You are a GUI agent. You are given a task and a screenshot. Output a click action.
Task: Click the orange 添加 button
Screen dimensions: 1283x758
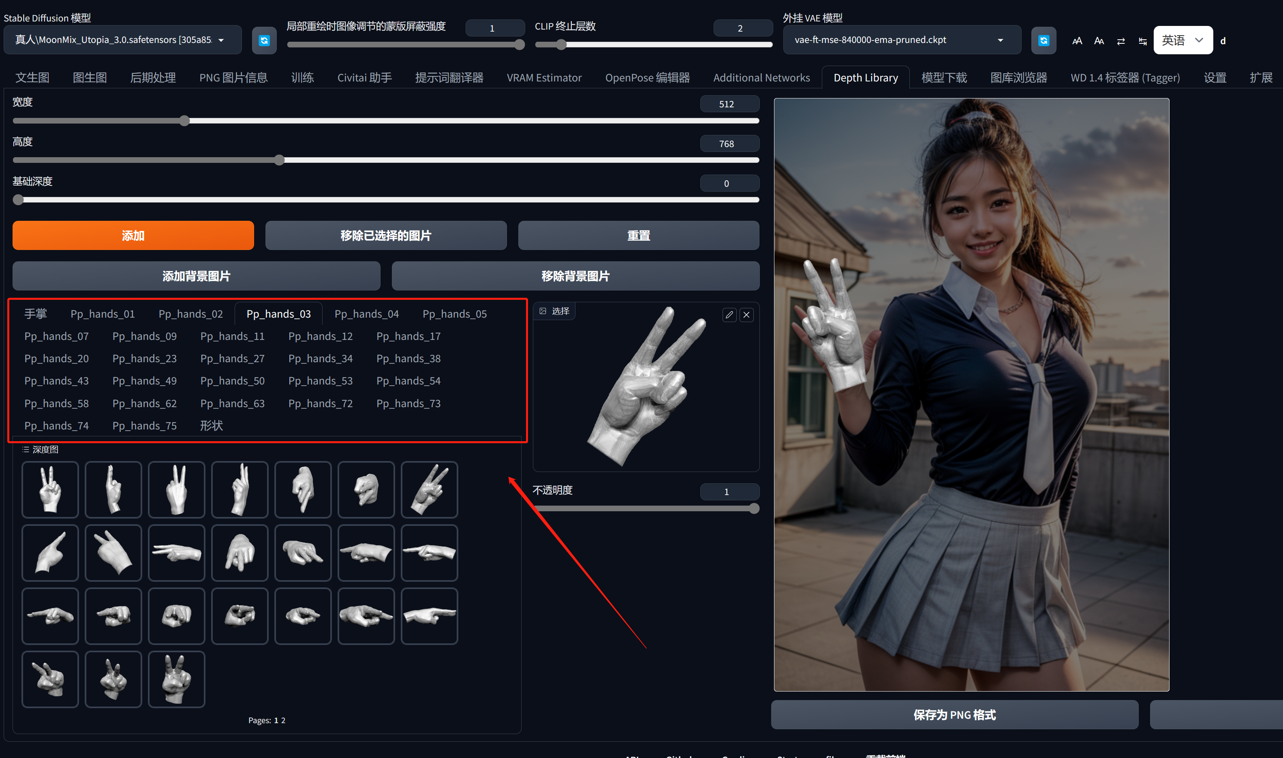133,235
